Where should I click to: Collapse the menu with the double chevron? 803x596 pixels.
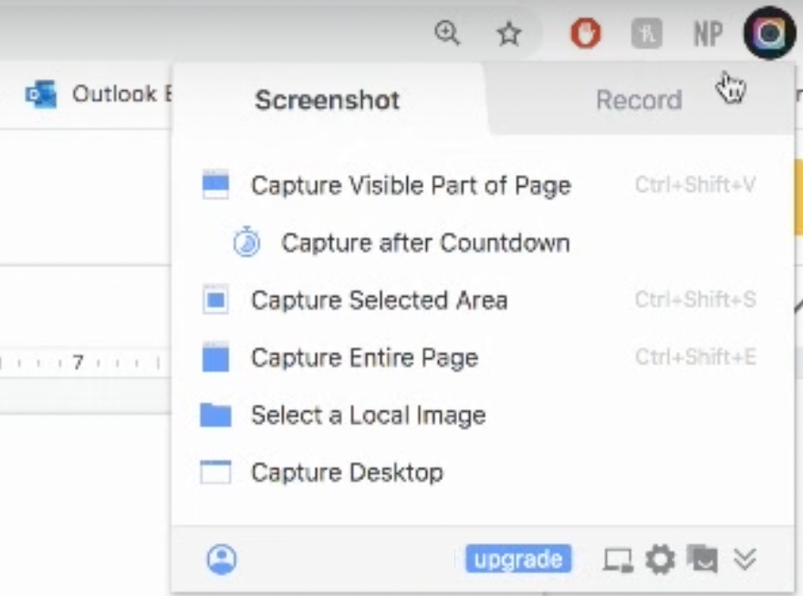(x=746, y=560)
